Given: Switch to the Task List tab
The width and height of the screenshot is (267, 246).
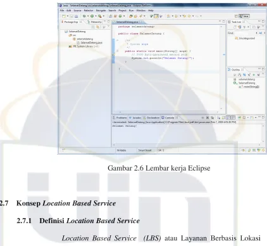Looking at the screenshot, I should click(x=236, y=22).
